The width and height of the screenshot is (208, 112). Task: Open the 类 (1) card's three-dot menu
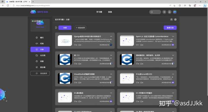[111, 55]
